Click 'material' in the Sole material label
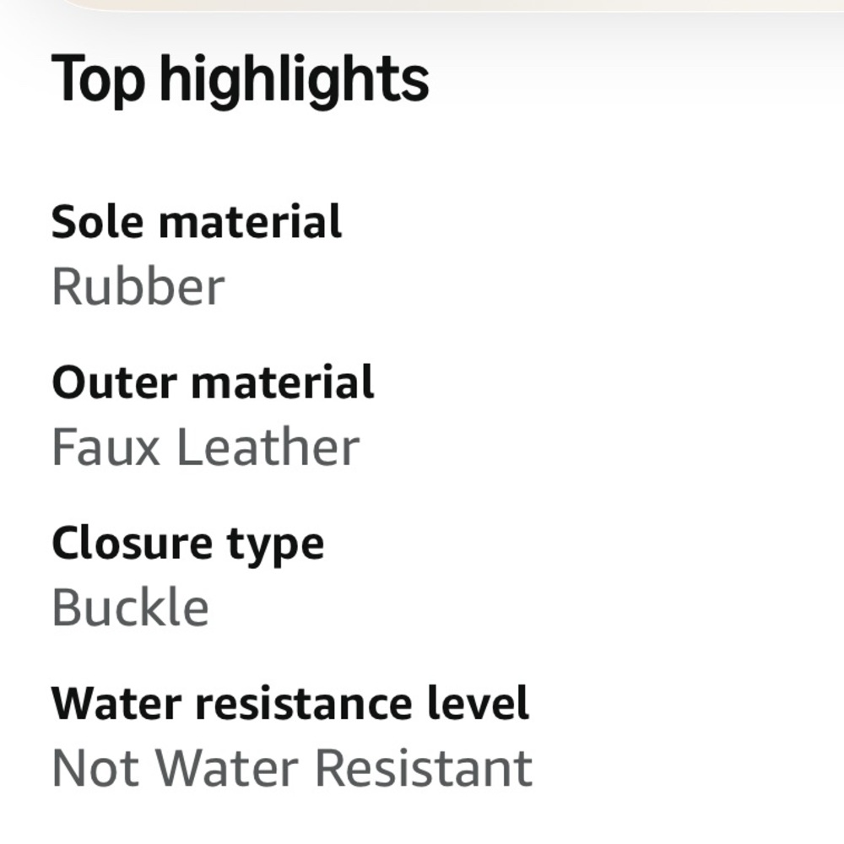 click(250, 222)
